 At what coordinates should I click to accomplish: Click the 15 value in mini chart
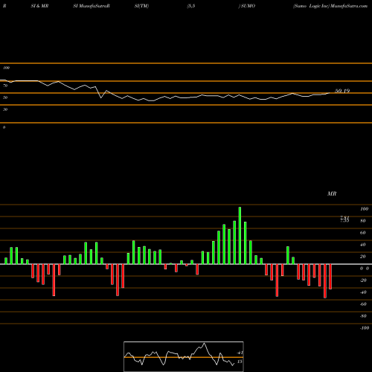coord(240,362)
